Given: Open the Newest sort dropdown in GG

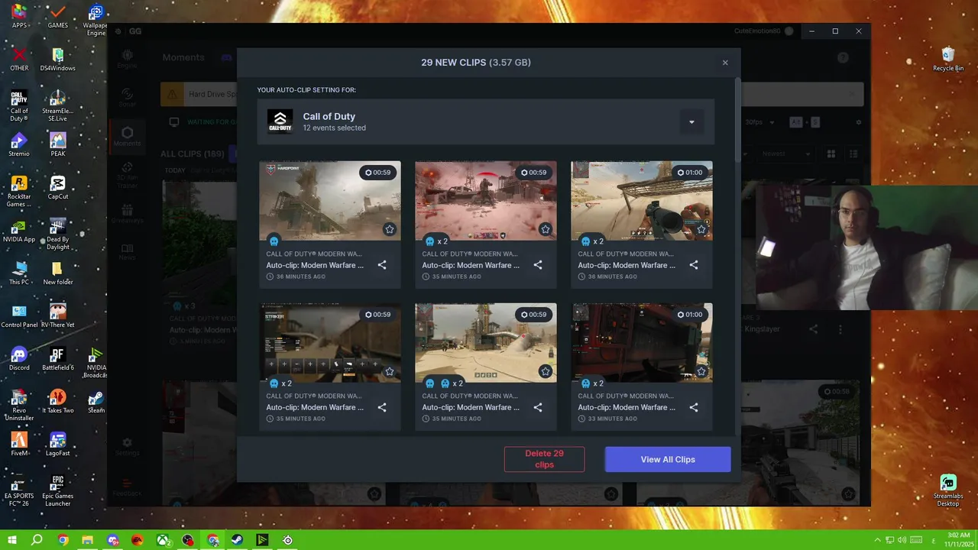Looking at the screenshot, I should click(786, 154).
